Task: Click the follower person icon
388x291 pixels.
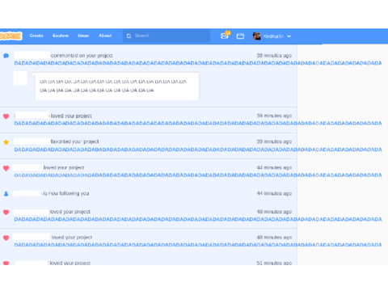Action: (x=6, y=194)
